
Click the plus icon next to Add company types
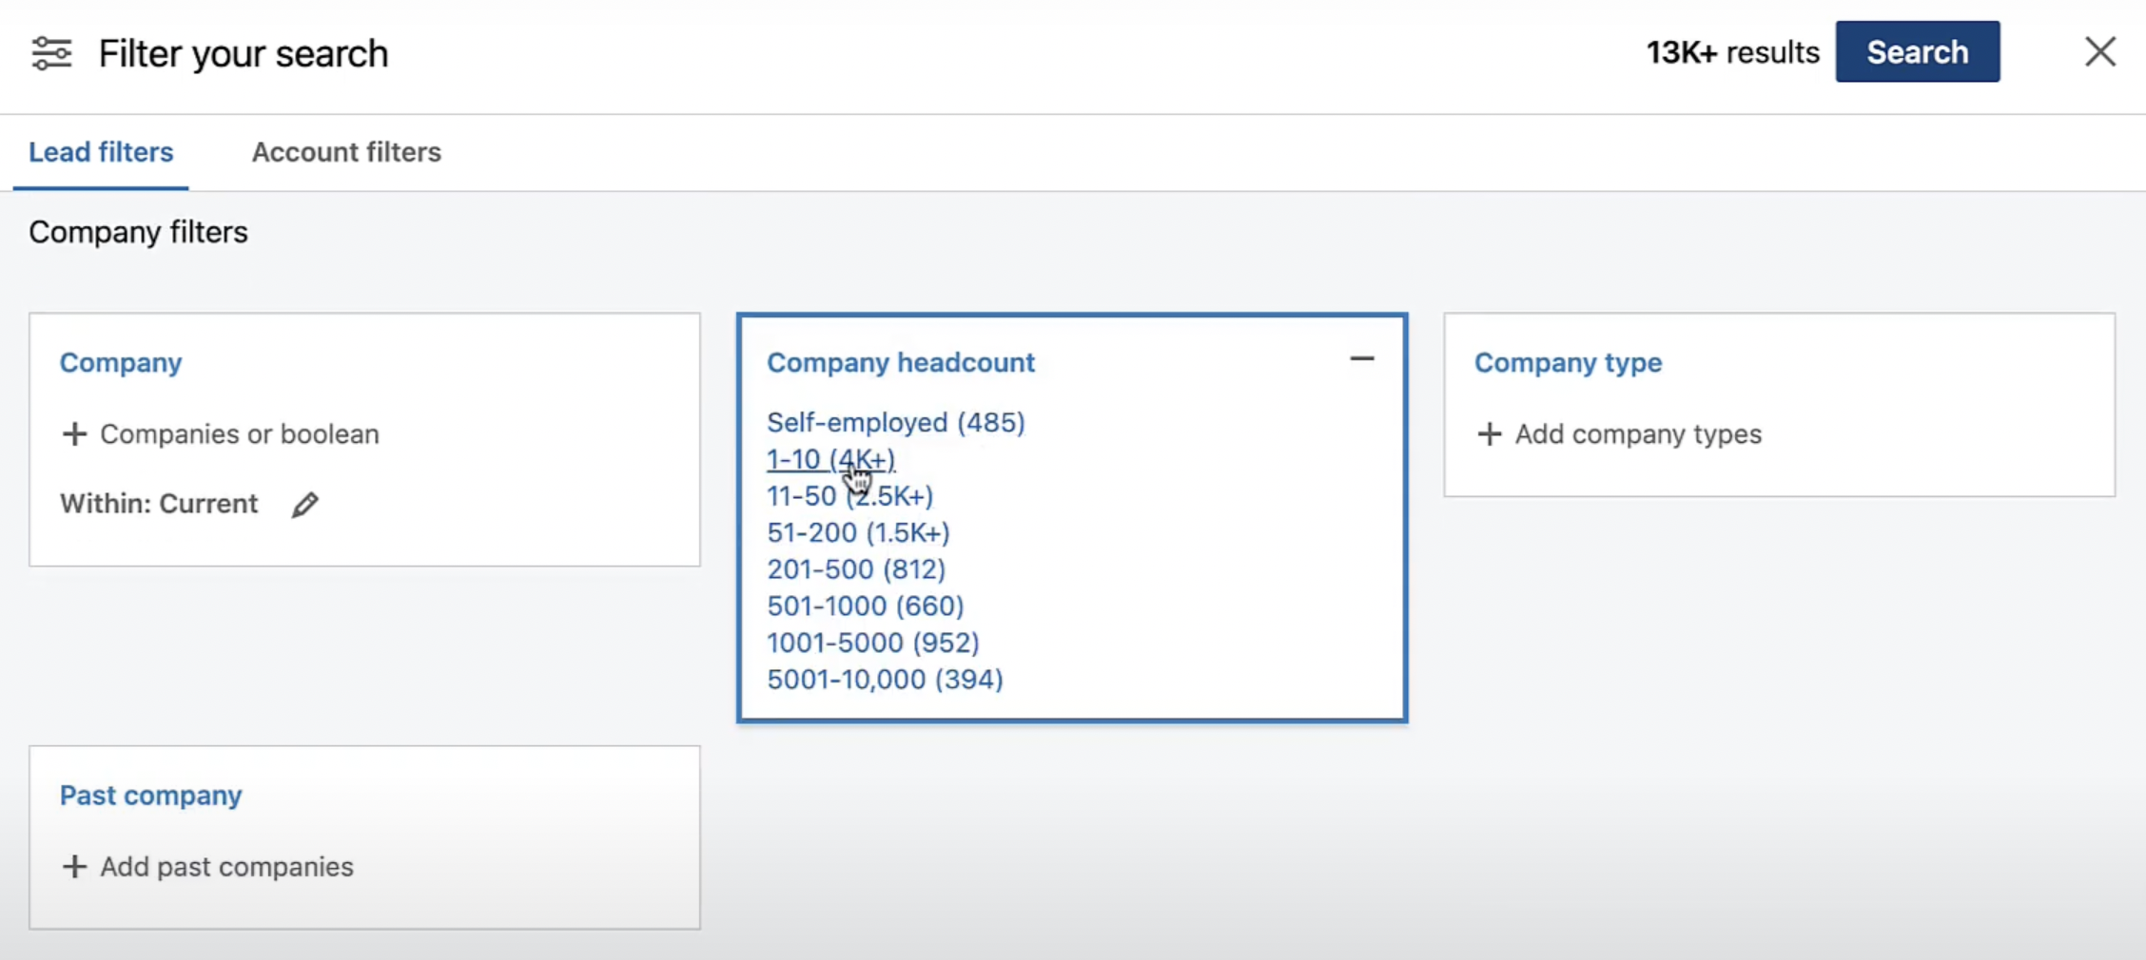click(x=1490, y=434)
